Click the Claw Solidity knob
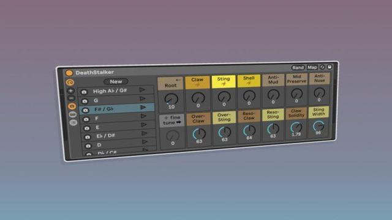Image resolution: width=392 pixels, height=220 pixels. tap(296, 128)
